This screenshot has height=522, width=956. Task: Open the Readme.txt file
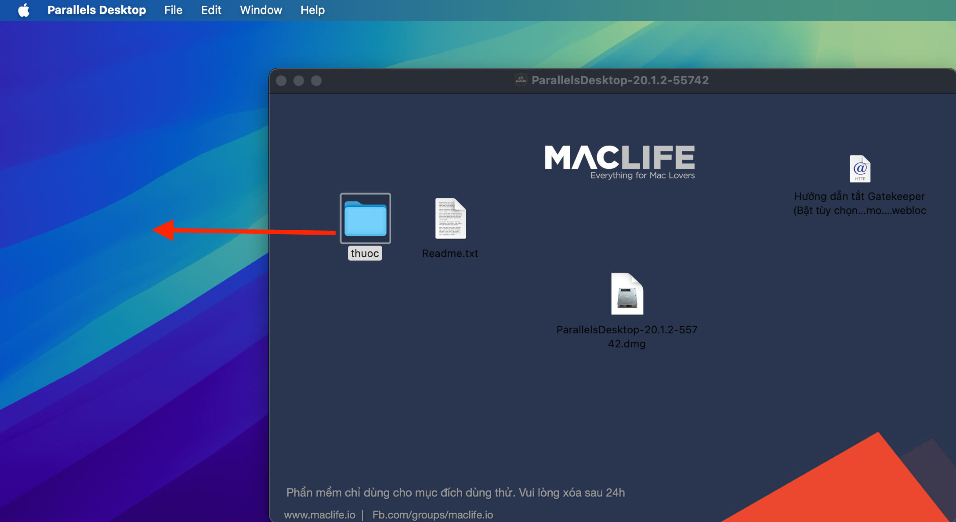pyautogui.click(x=450, y=218)
